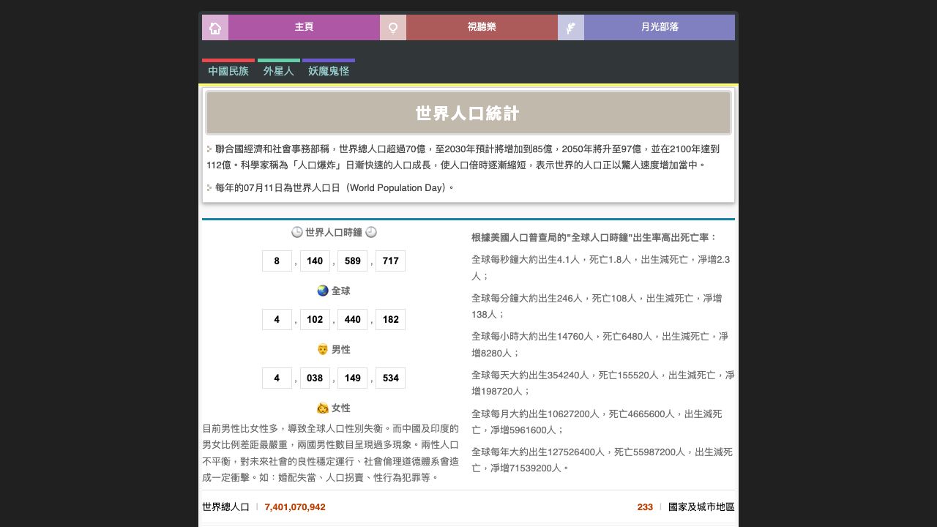Viewport: 937px width, 527px height.
Task: Click the clock emoji right of 世界人口時鐘
Action: click(x=371, y=232)
